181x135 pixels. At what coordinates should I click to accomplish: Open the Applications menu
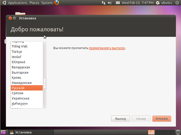pyautogui.click(x=18, y=3)
